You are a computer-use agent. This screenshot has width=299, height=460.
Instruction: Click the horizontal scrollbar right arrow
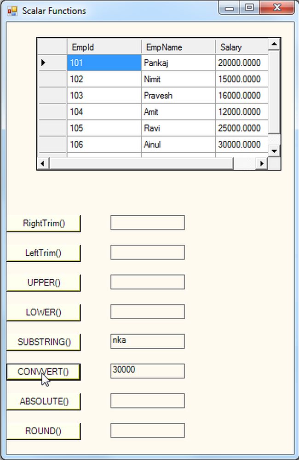click(x=262, y=163)
